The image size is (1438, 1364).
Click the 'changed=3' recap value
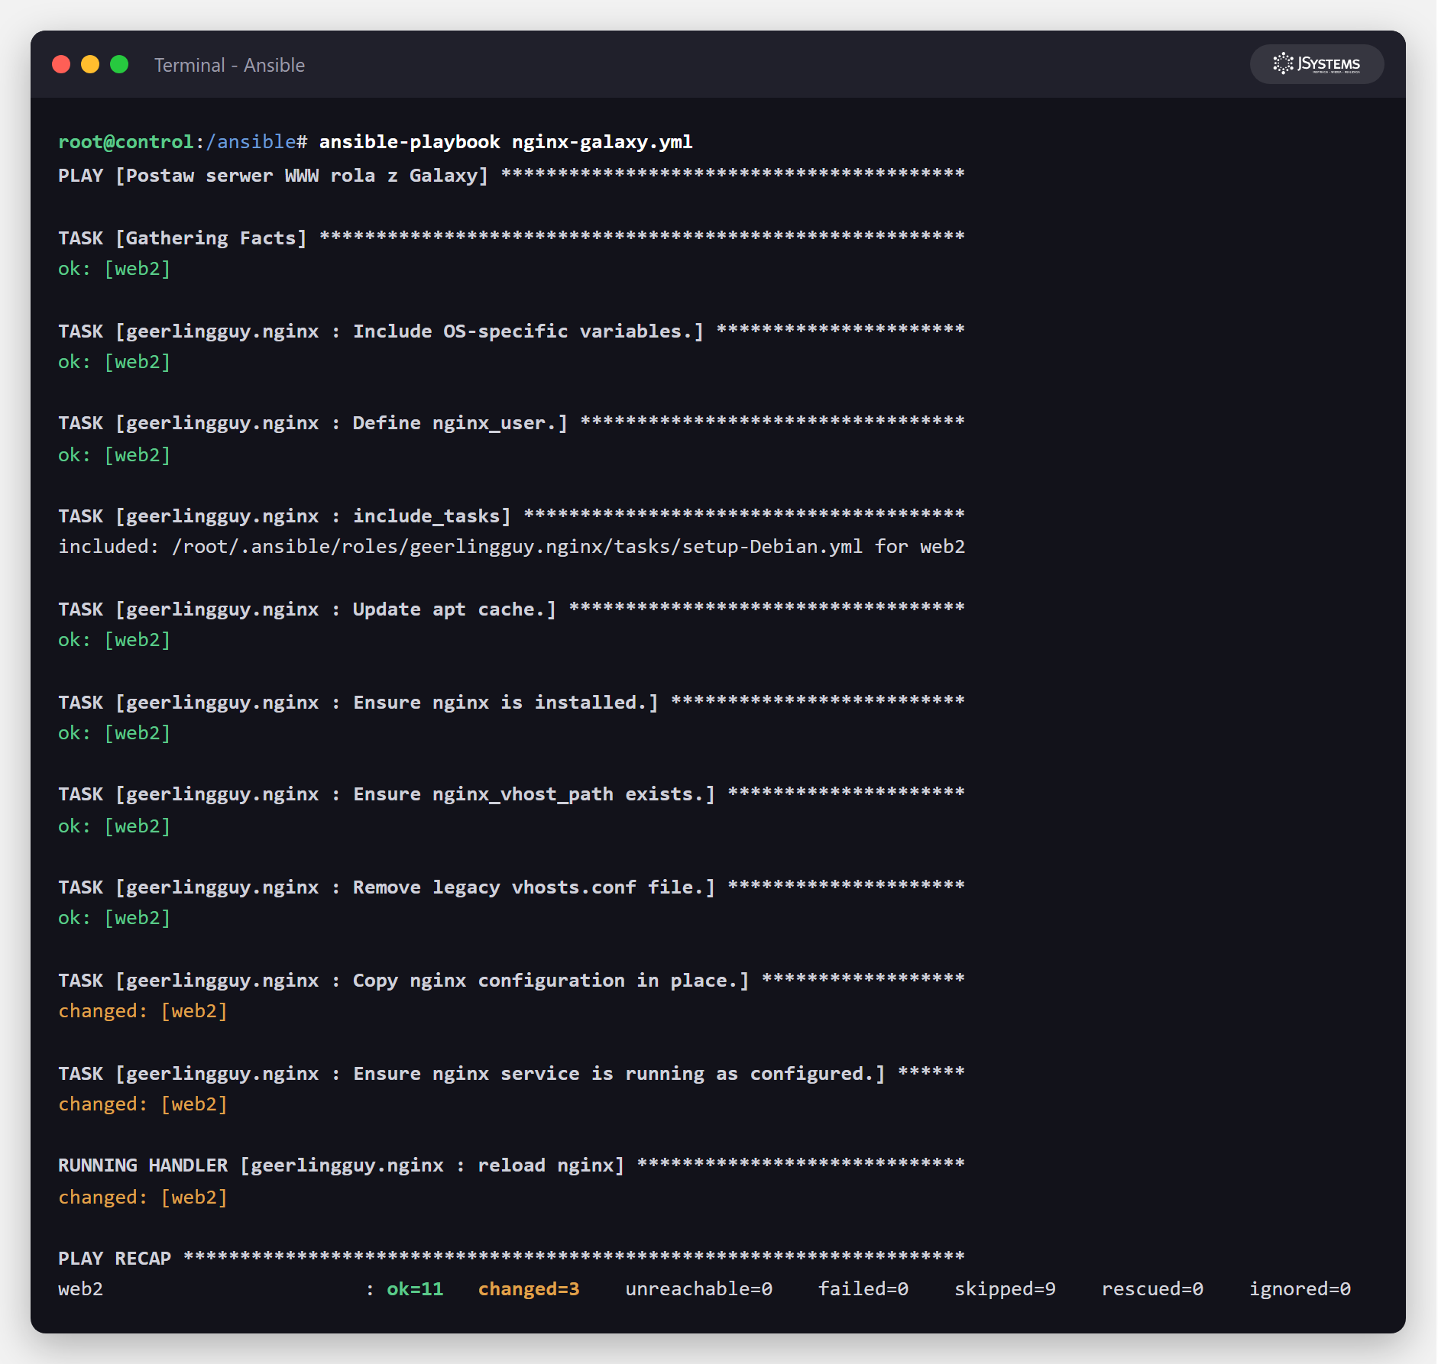[x=529, y=1289]
